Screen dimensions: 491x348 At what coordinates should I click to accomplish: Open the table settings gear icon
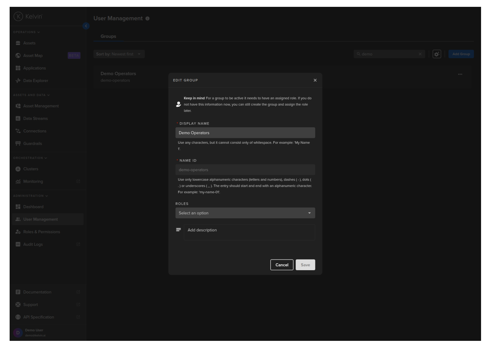pos(437,54)
